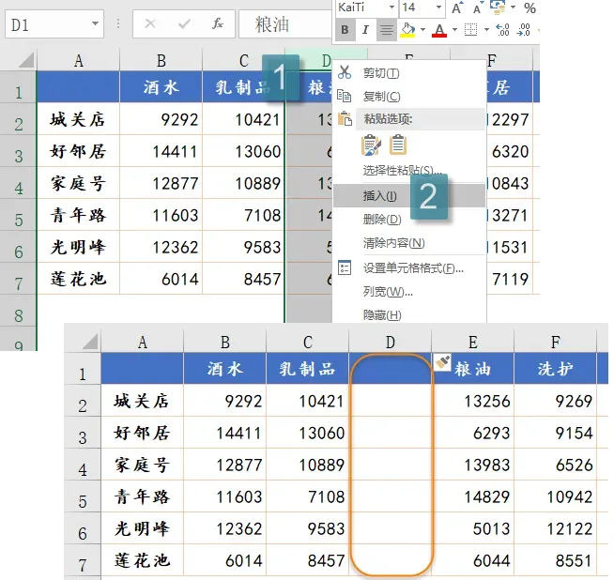Viewport: 614px width, 580px height.
Task: Click cell 莲花池 in bottom sheet
Action: coord(142,560)
